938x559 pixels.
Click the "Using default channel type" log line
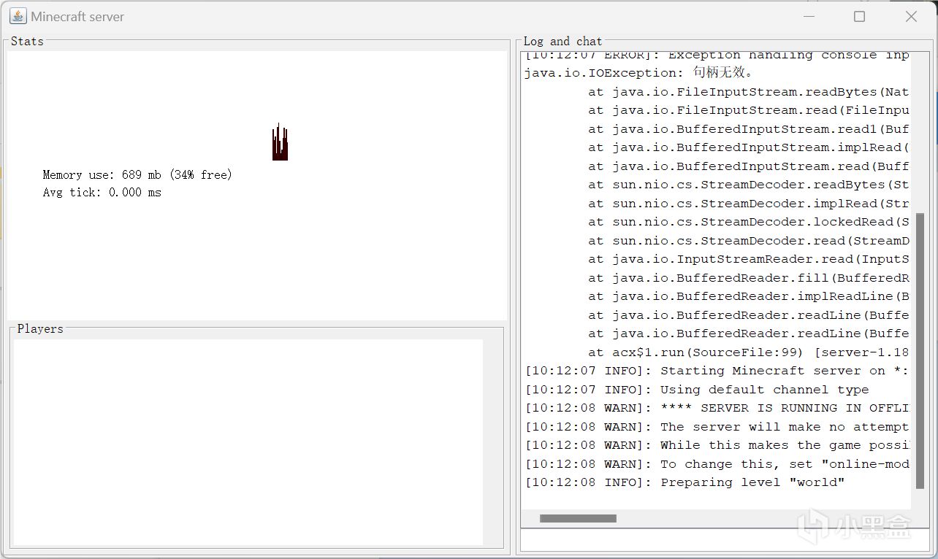[x=697, y=390]
